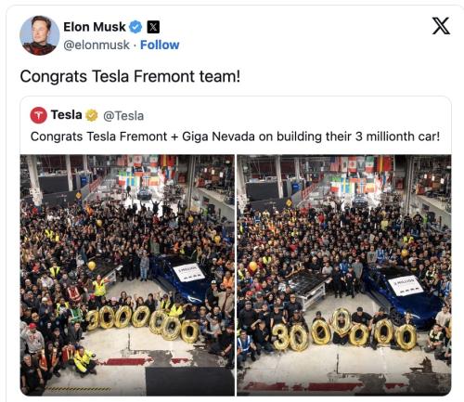
Task: Click Tesla's red logo avatar in quoted post
Action: click(x=39, y=115)
